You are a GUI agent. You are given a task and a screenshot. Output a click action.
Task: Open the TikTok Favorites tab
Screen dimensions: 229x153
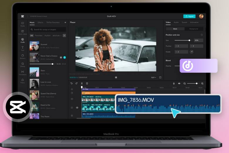click(52, 22)
